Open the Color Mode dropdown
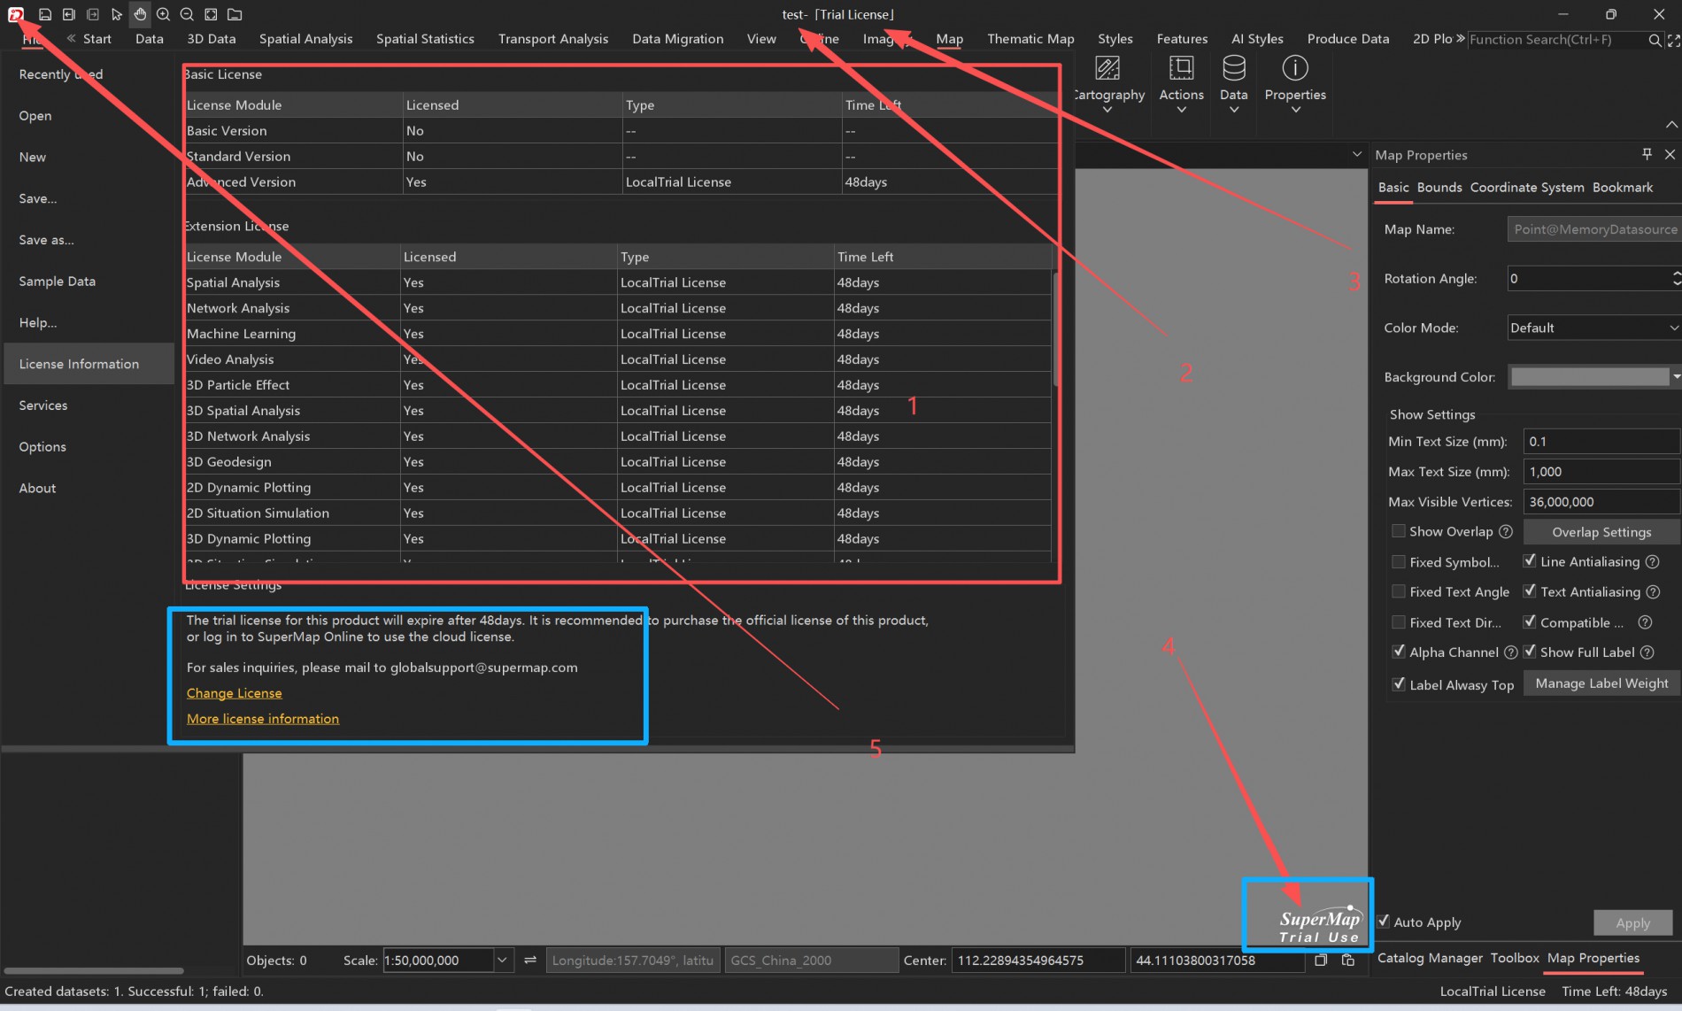This screenshot has width=1682, height=1011. coord(1593,328)
